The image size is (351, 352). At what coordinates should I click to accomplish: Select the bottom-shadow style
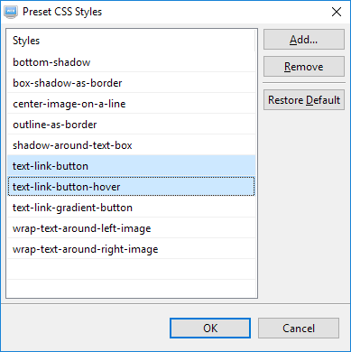click(x=132, y=62)
